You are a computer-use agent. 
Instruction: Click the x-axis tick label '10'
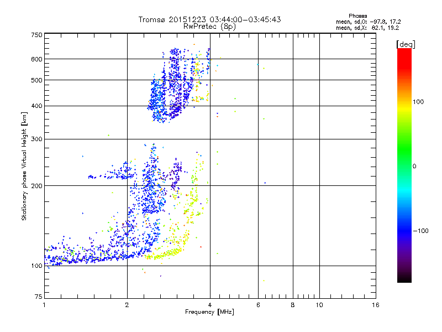coord(319,305)
